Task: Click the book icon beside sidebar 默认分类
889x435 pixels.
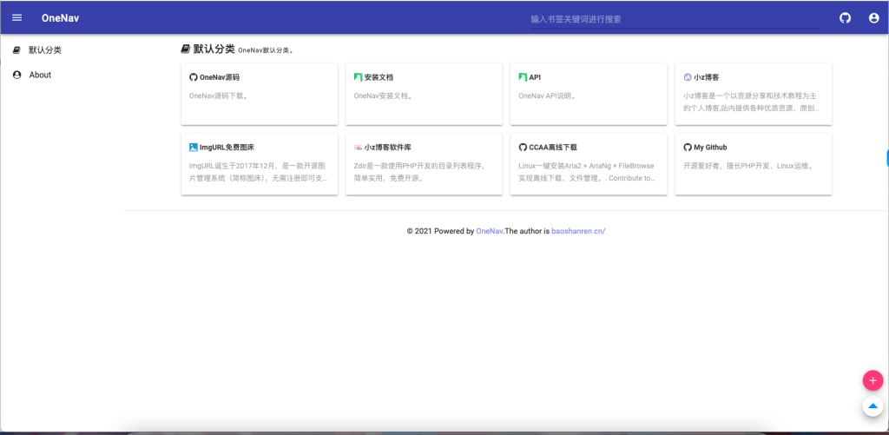Action: 16,49
